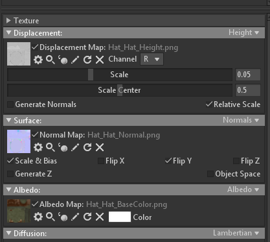Open the Lambertian diffusion dropdown

[x=236, y=233]
